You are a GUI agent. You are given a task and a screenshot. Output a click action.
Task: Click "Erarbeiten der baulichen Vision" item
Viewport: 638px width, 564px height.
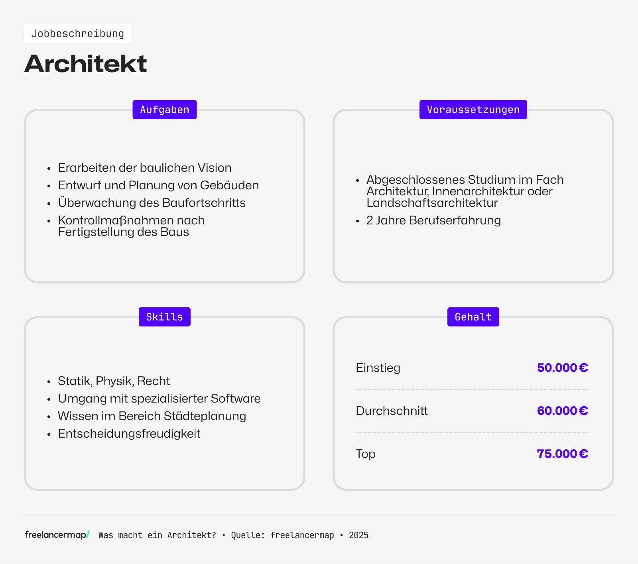click(x=145, y=168)
